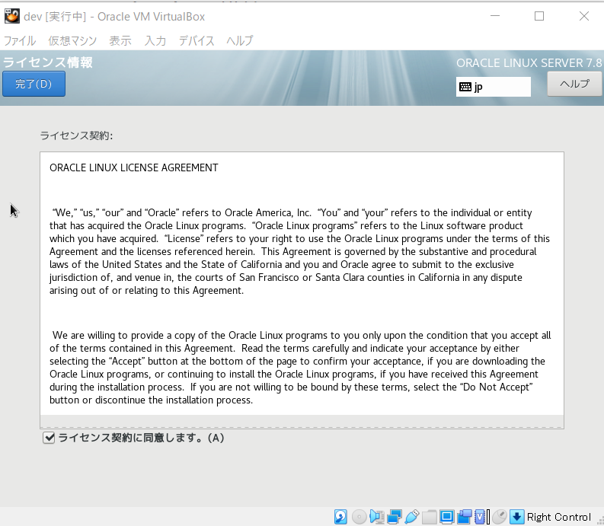The height and width of the screenshot is (526, 604).
Task: Click the VirtualBox window app icon
Action: click(12, 16)
